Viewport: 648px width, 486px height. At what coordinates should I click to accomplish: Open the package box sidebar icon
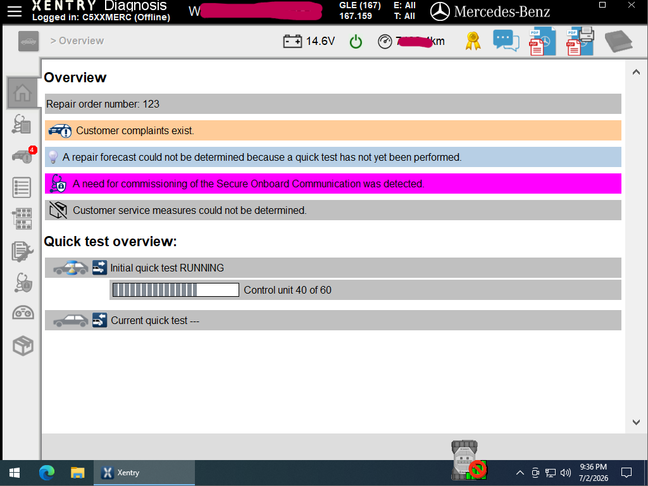(23, 346)
